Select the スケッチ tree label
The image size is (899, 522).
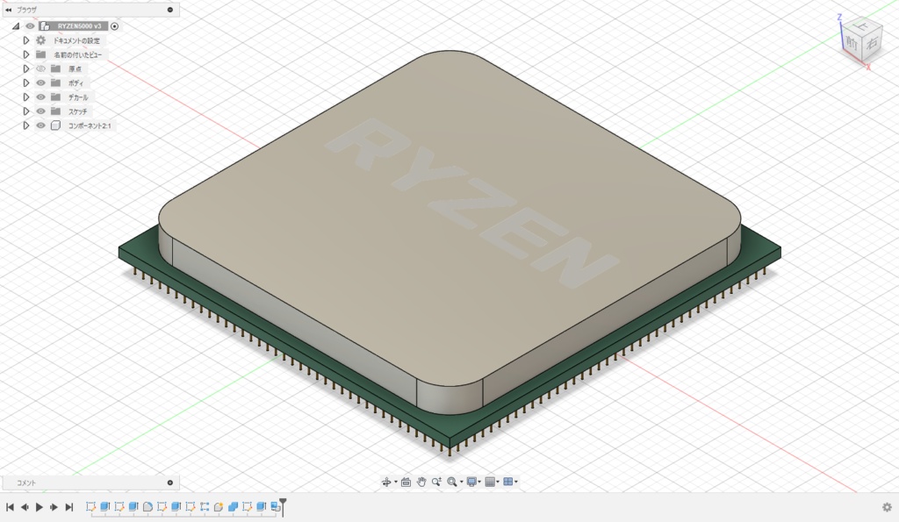pos(78,111)
